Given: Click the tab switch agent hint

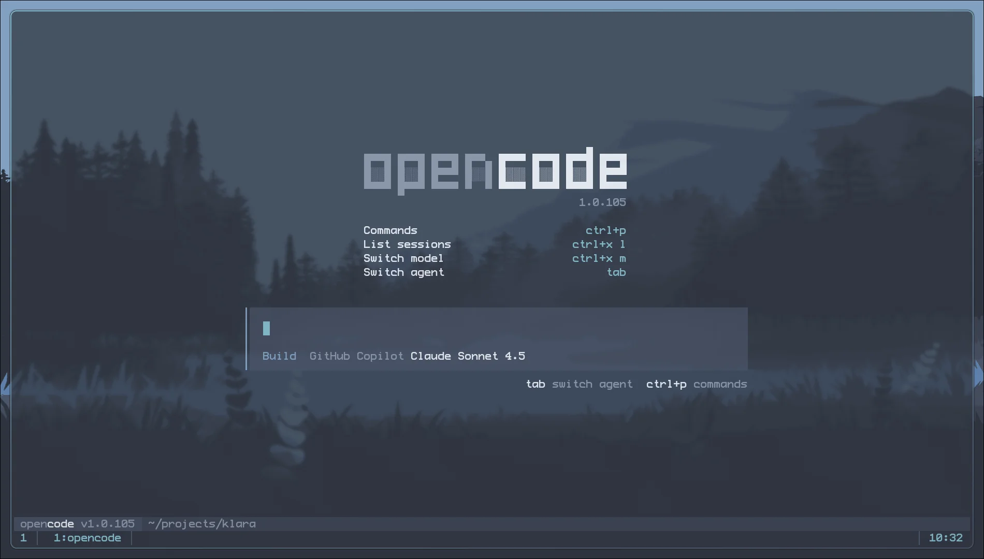Looking at the screenshot, I should [x=580, y=384].
